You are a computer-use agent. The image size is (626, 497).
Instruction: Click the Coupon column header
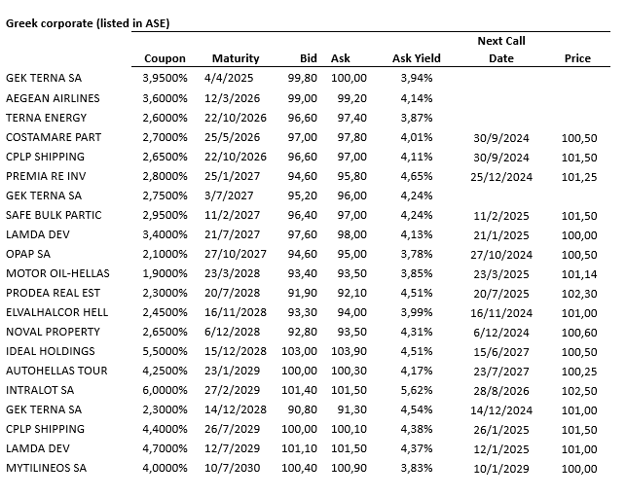point(165,58)
